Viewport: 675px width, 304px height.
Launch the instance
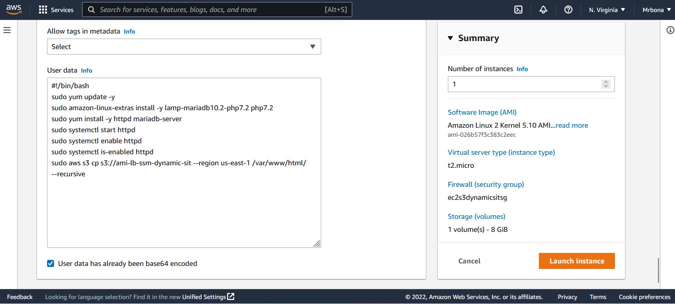(576, 260)
